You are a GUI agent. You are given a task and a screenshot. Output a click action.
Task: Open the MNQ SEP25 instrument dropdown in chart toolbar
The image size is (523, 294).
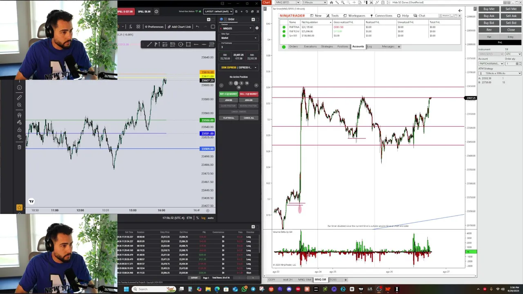pos(287,2)
